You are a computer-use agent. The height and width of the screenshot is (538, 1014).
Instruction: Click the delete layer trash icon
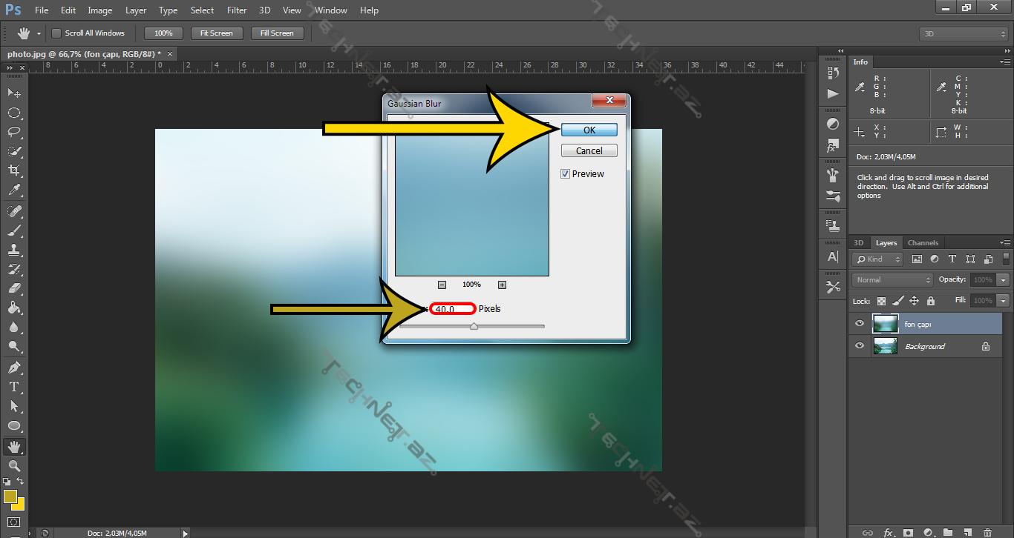987,532
